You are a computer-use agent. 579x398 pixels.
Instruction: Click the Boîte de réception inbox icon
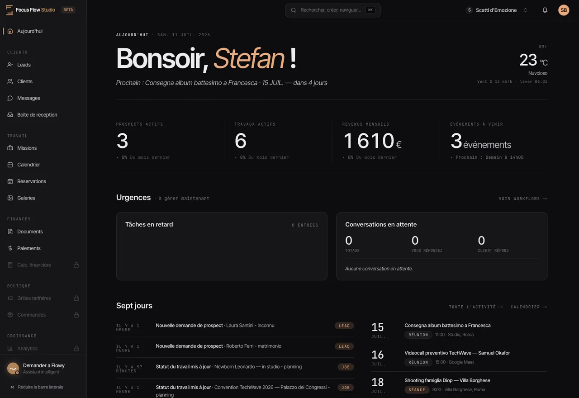point(10,115)
